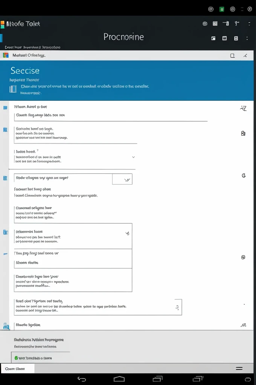Click the folded-page icon in the Procnorine row
Image resolution: width=256 pixels, height=385 pixels.
(213, 38)
